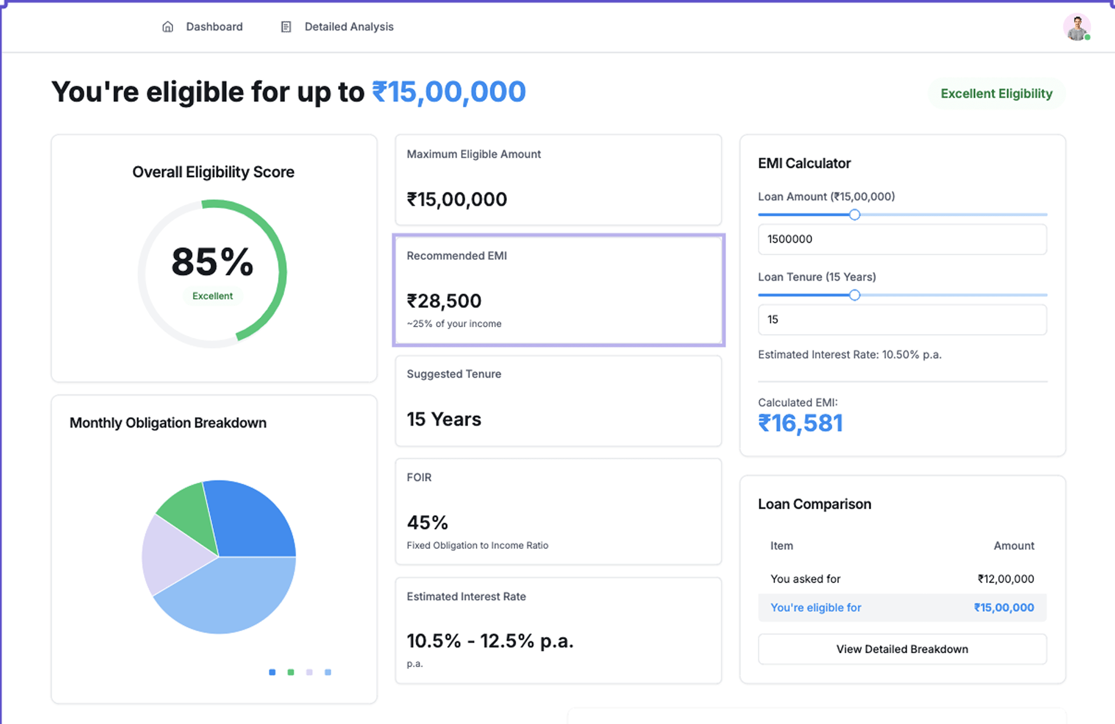Viewport: 1115px width, 724px height.
Task: Click the Dashboard home icon
Action: click(x=168, y=27)
